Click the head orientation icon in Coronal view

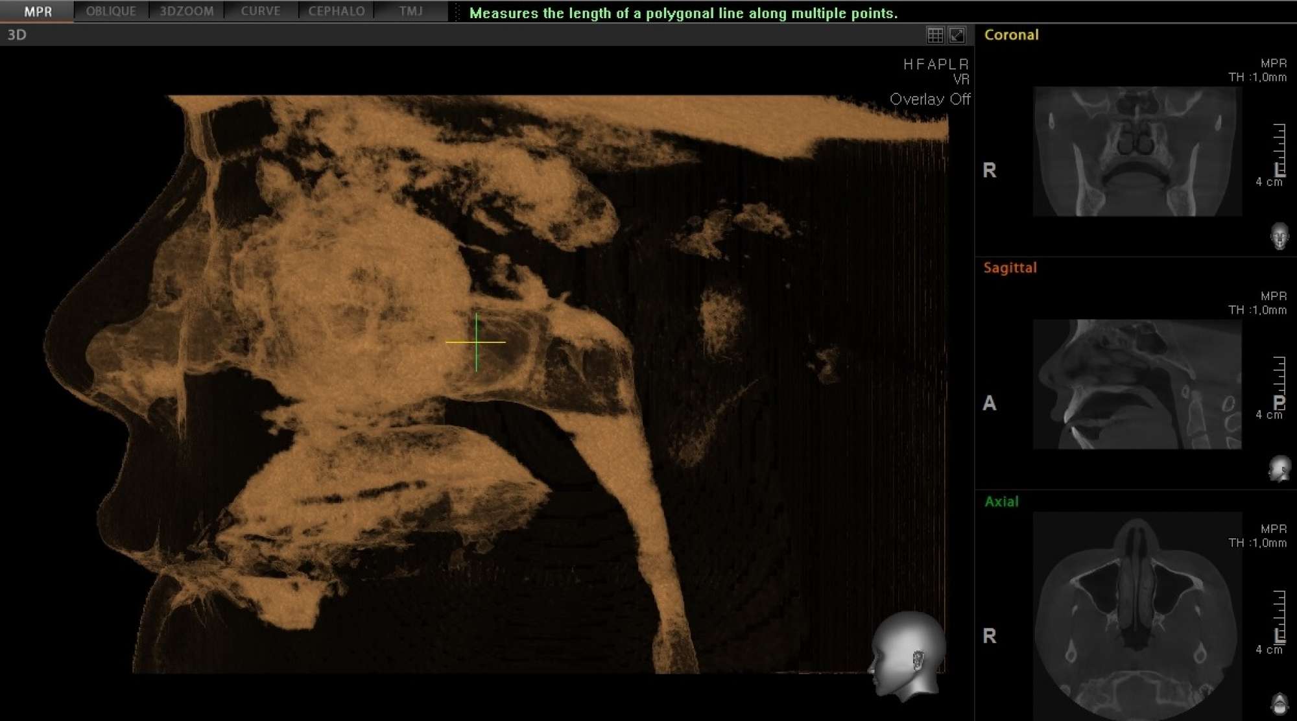1279,236
